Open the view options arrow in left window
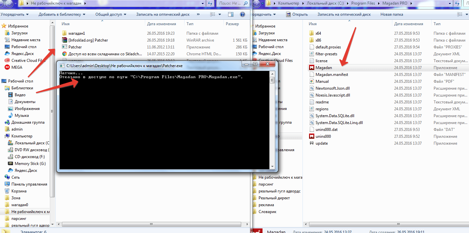This screenshot has height=233, width=469. click(220, 14)
